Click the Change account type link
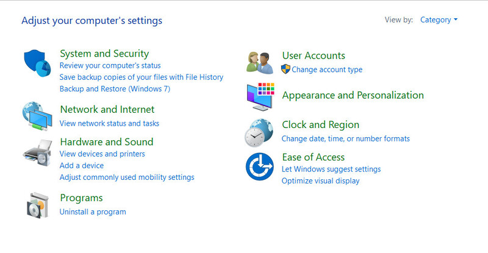This screenshot has height=253, width=488. point(327,69)
